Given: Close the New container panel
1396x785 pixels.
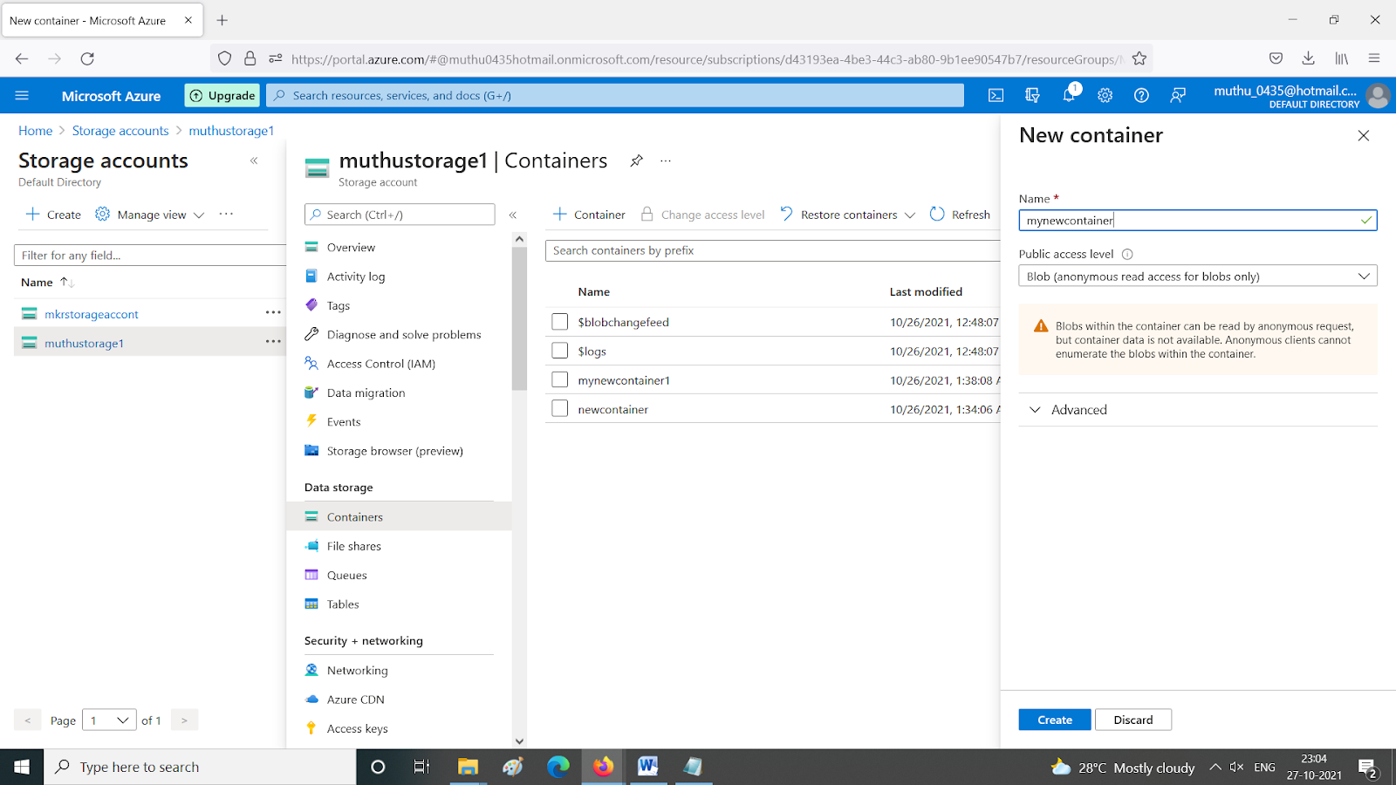Looking at the screenshot, I should pyautogui.click(x=1364, y=135).
